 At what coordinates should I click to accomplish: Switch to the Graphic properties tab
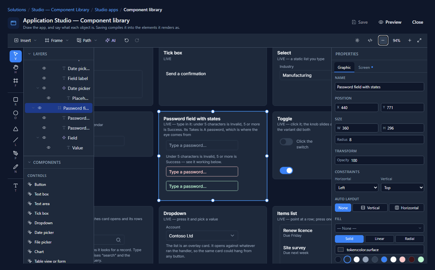(x=344, y=67)
